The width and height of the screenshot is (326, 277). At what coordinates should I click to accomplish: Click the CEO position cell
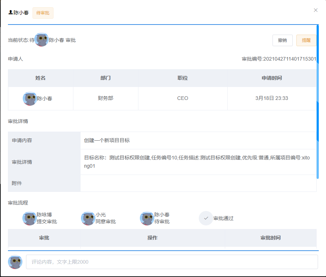click(183, 98)
